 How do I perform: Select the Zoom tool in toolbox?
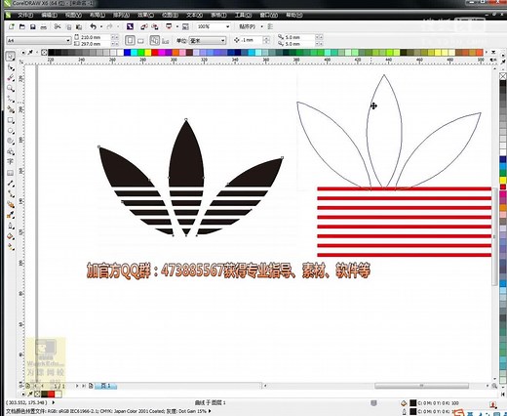pyautogui.click(x=11, y=89)
